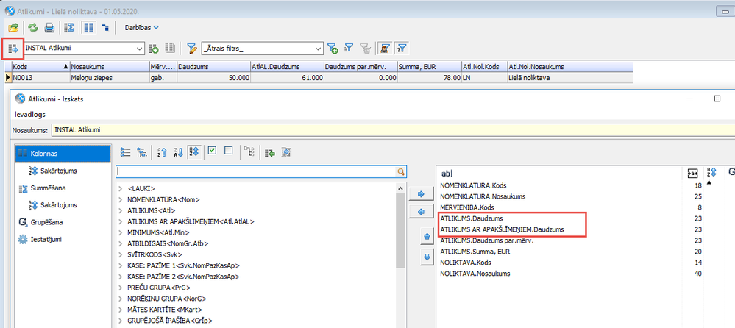The width and height of the screenshot is (735, 328).
Task: Click the checked checkbox toolbar button
Action: [212, 151]
